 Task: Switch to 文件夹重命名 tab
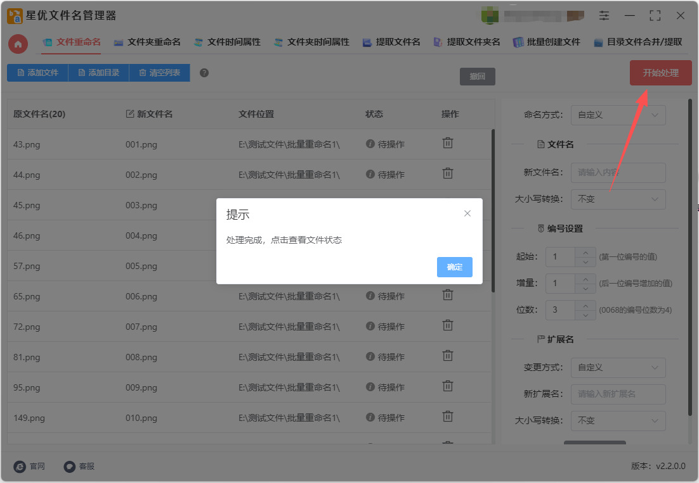pyautogui.click(x=147, y=42)
